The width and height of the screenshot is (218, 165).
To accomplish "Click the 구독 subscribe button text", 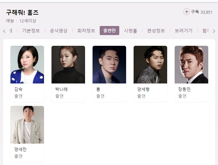I will click(x=195, y=12).
